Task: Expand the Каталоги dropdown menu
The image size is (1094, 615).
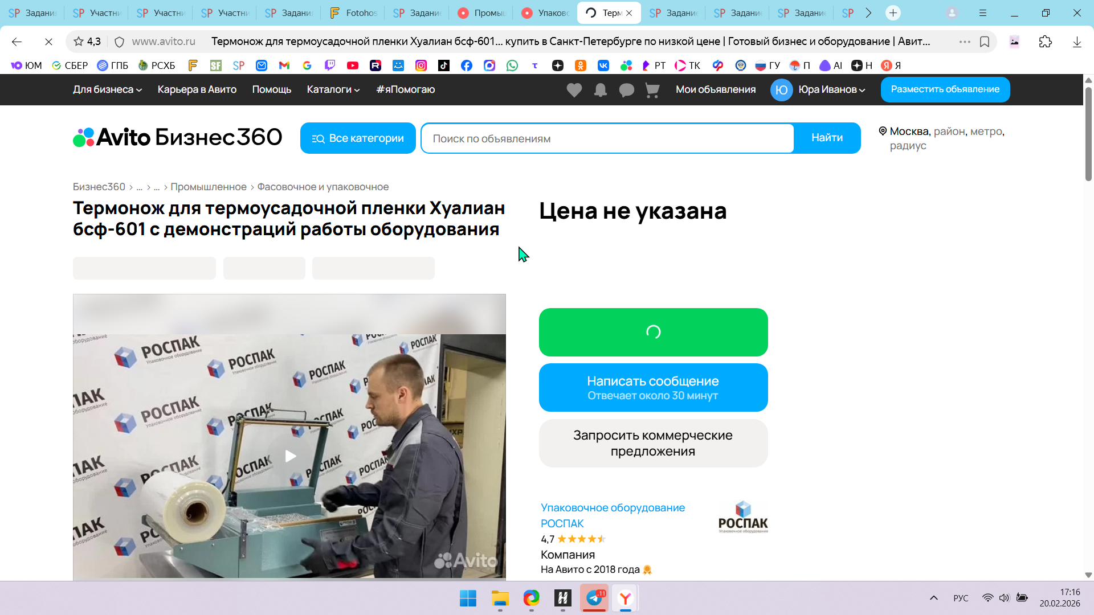Action: click(333, 89)
